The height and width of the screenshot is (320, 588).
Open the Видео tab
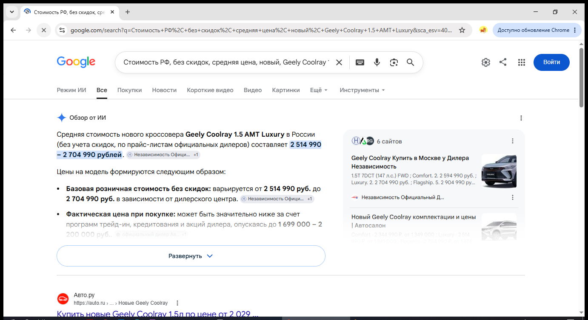tap(253, 90)
